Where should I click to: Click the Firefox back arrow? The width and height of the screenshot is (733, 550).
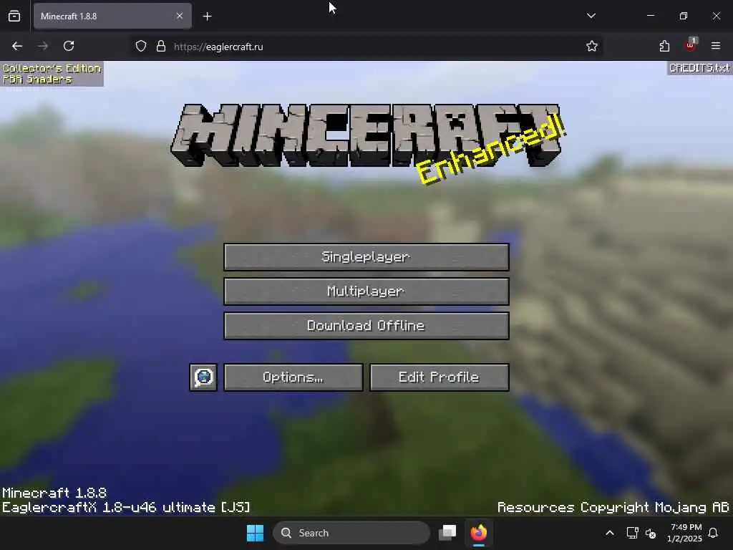(17, 46)
